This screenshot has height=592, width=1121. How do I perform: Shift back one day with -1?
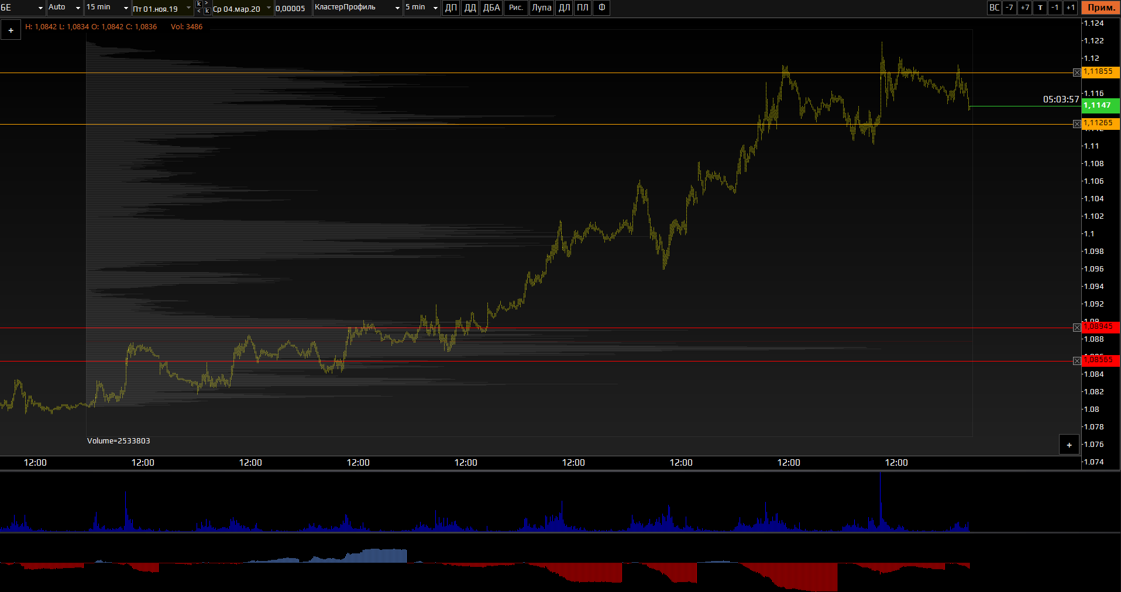coord(1055,8)
